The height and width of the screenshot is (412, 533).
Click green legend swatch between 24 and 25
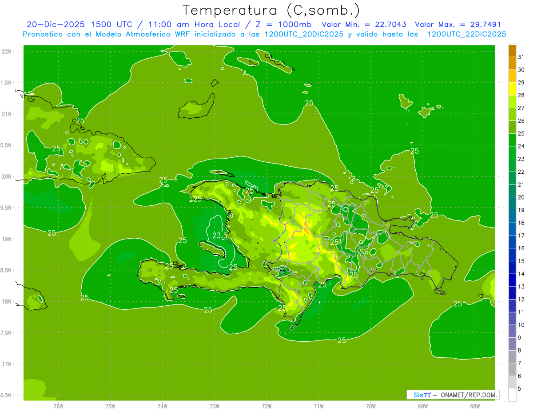(512, 140)
